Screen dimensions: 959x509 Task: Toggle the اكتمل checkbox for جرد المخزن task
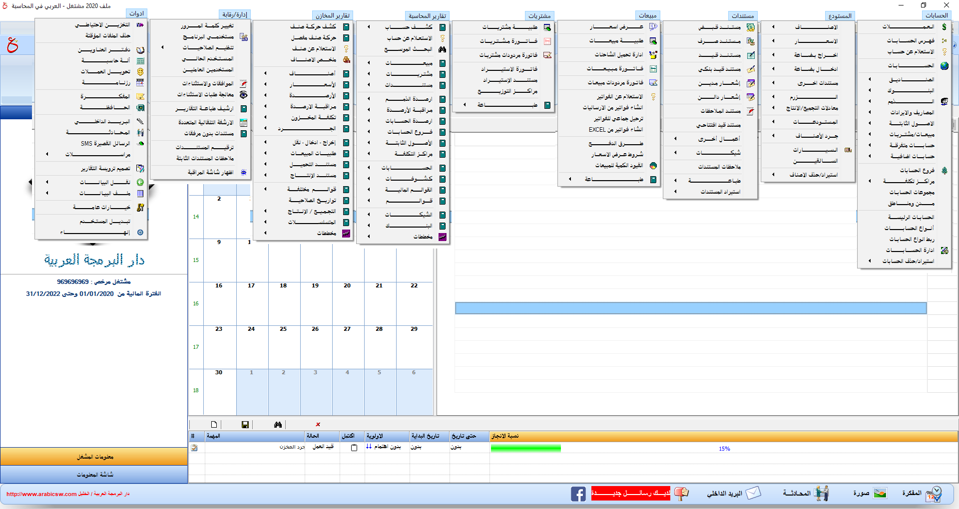354,448
